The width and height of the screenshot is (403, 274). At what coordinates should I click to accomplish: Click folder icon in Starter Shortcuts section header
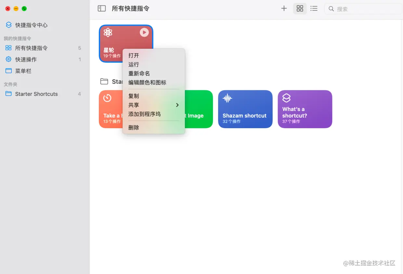coord(104,81)
